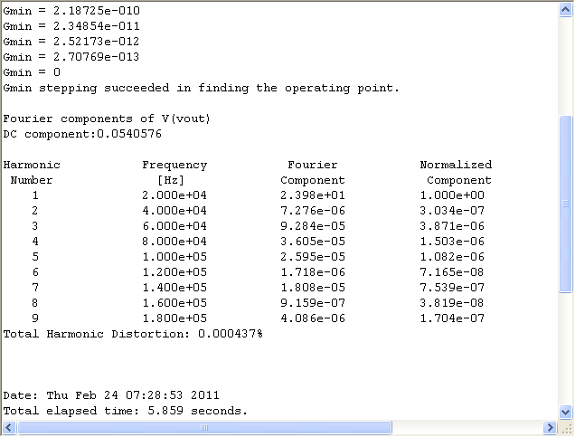Click the Normalized Component column header

click(456, 173)
